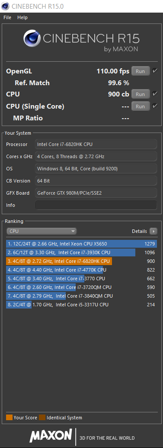Image resolution: width=163 pixels, height=448 pixels.
Task: Select the Intel Core i5-3317U ranking row
Action: 81,305
